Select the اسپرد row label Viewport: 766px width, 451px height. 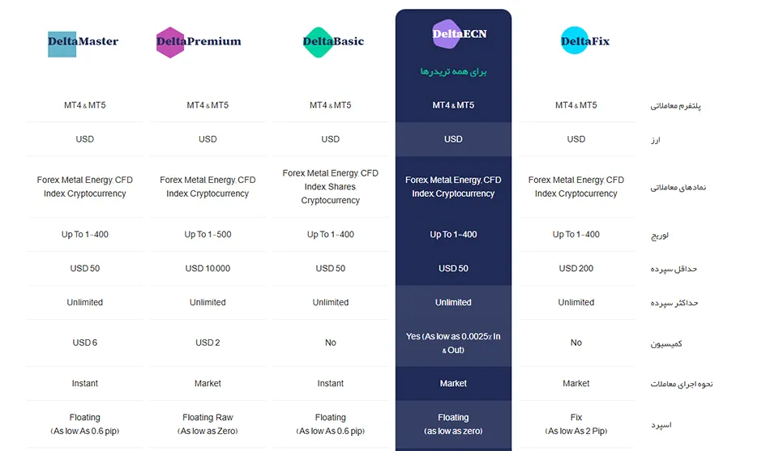(661, 425)
